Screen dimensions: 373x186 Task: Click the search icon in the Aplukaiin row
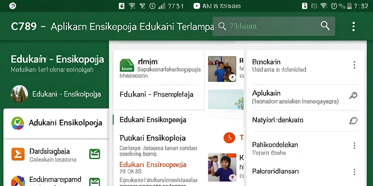(x=353, y=96)
